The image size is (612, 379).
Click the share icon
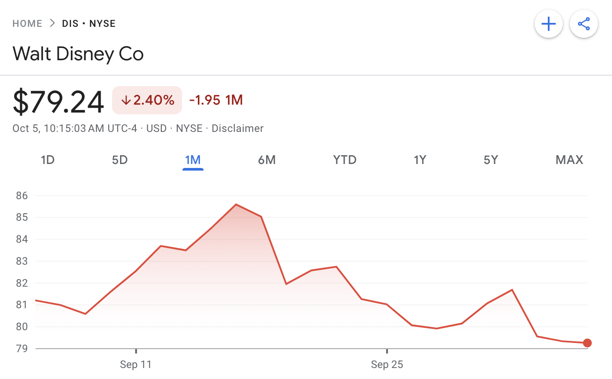coord(583,24)
